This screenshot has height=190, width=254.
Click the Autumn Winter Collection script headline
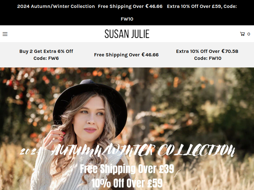(143, 150)
